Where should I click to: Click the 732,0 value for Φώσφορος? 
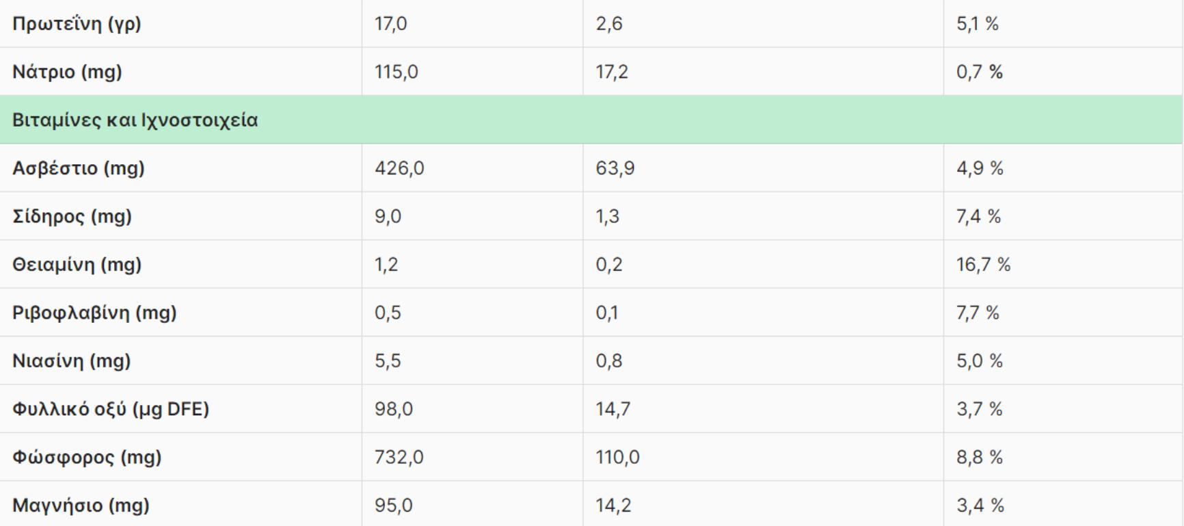tap(399, 457)
